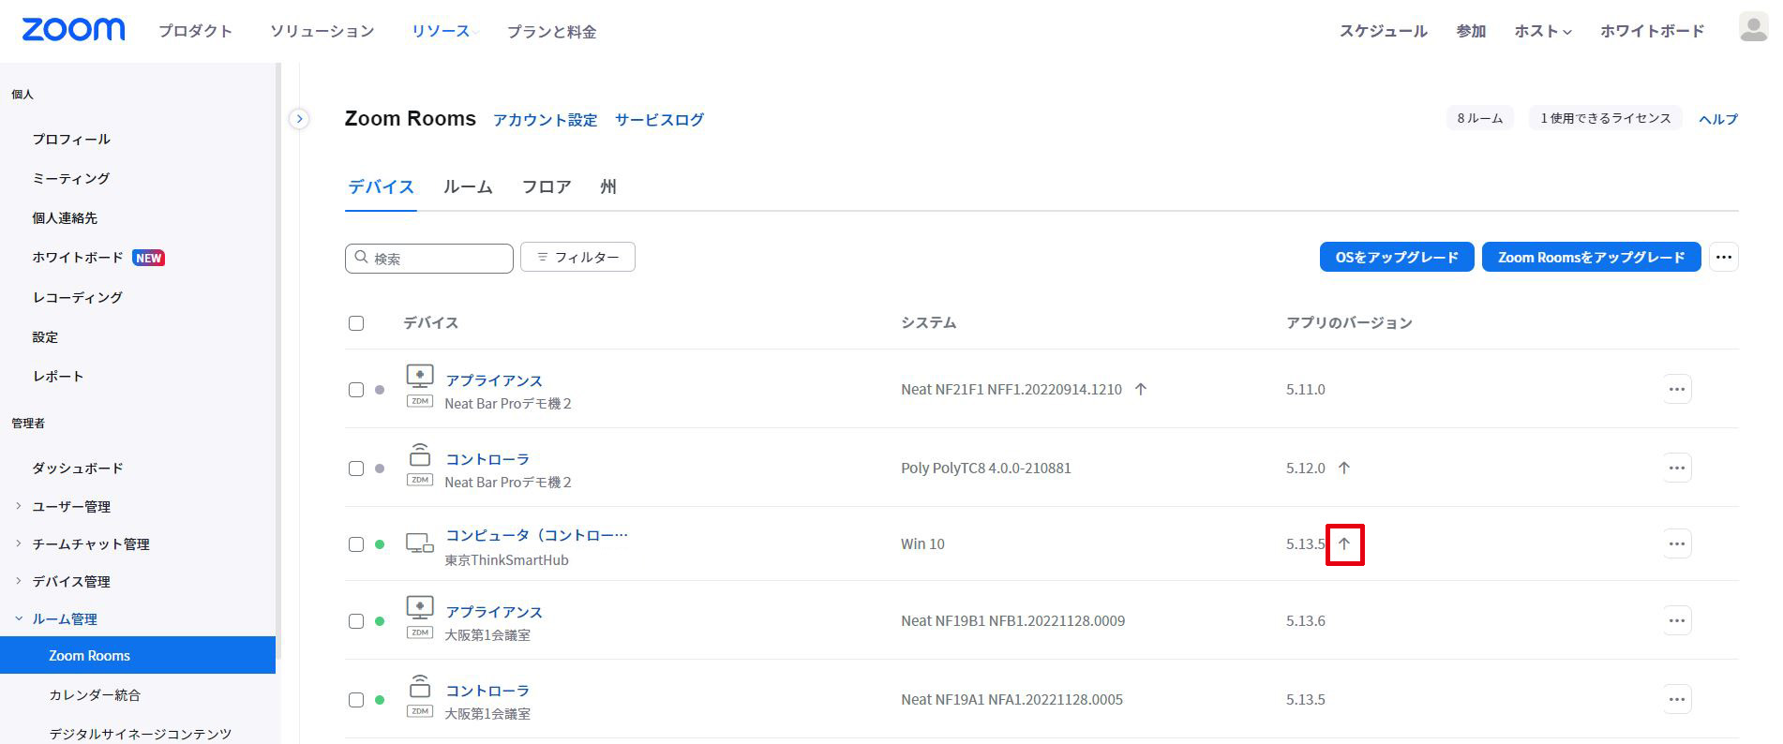Open more options for Poly PolyTC8 controller row
Image resolution: width=1783 pixels, height=744 pixels.
[1677, 468]
